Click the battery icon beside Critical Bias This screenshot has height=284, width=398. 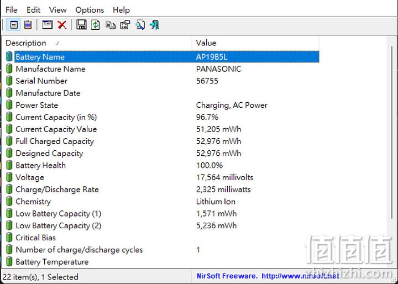9,238
